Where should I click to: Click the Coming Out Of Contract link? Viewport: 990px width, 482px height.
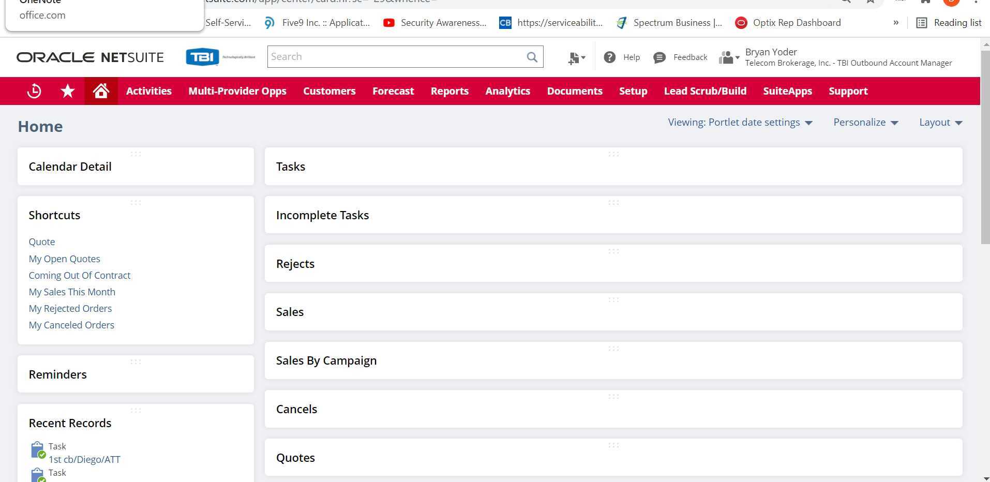coord(79,275)
